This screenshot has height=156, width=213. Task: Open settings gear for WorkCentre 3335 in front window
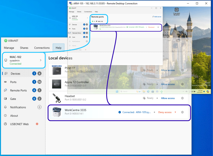[x=182, y=112]
